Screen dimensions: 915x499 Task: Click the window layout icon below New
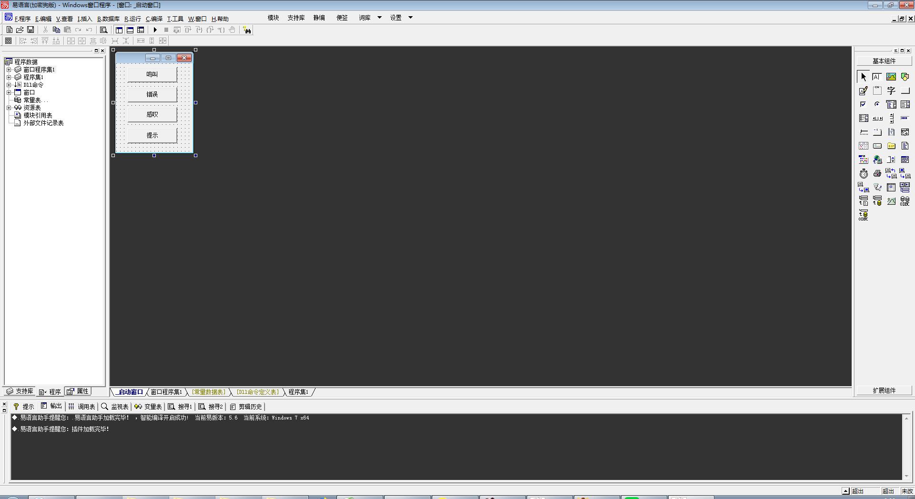coord(9,40)
